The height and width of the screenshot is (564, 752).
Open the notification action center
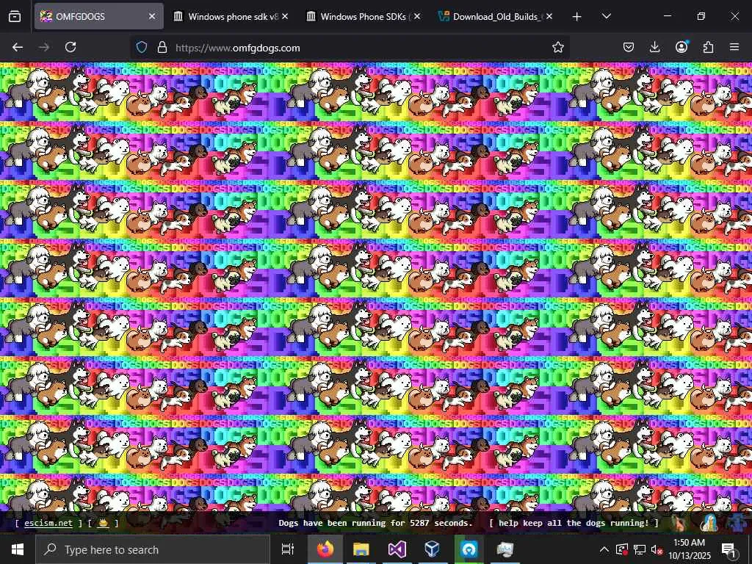click(728, 549)
